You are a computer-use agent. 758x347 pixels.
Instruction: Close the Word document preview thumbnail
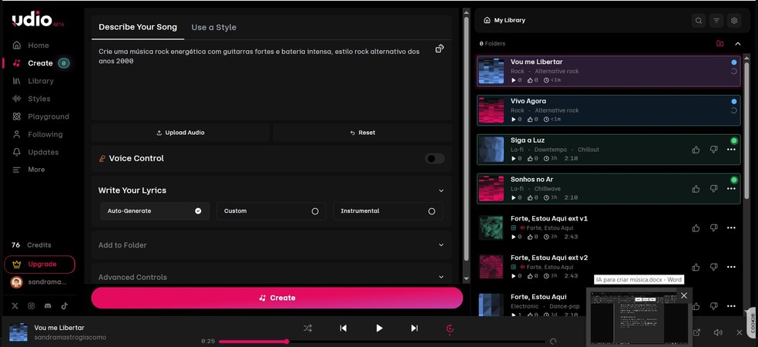pyautogui.click(x=683, y=295)
